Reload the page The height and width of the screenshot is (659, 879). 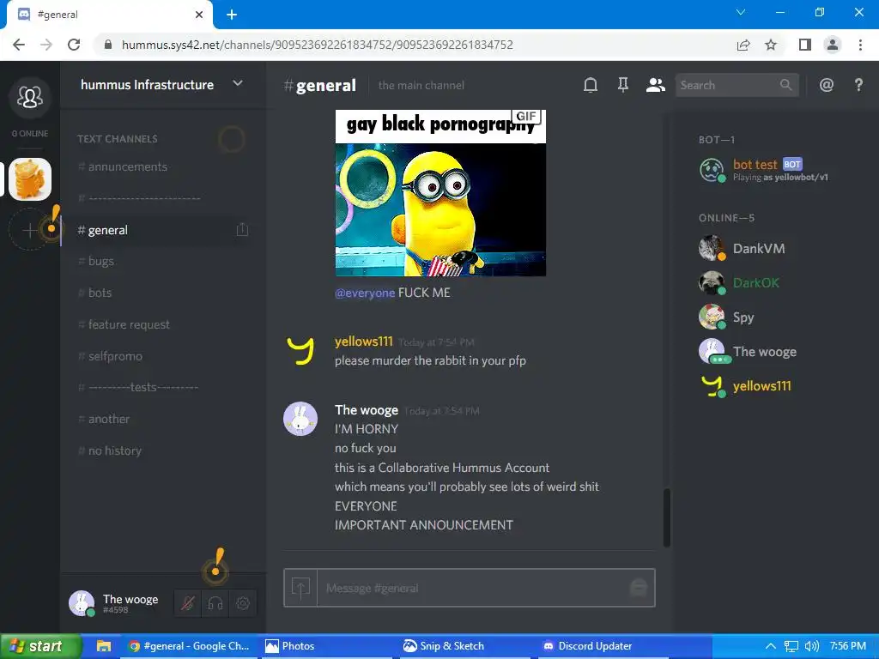[x=74, y=45]
